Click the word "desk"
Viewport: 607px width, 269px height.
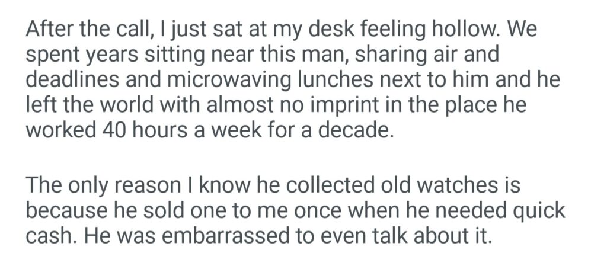(x=286, y=28)
